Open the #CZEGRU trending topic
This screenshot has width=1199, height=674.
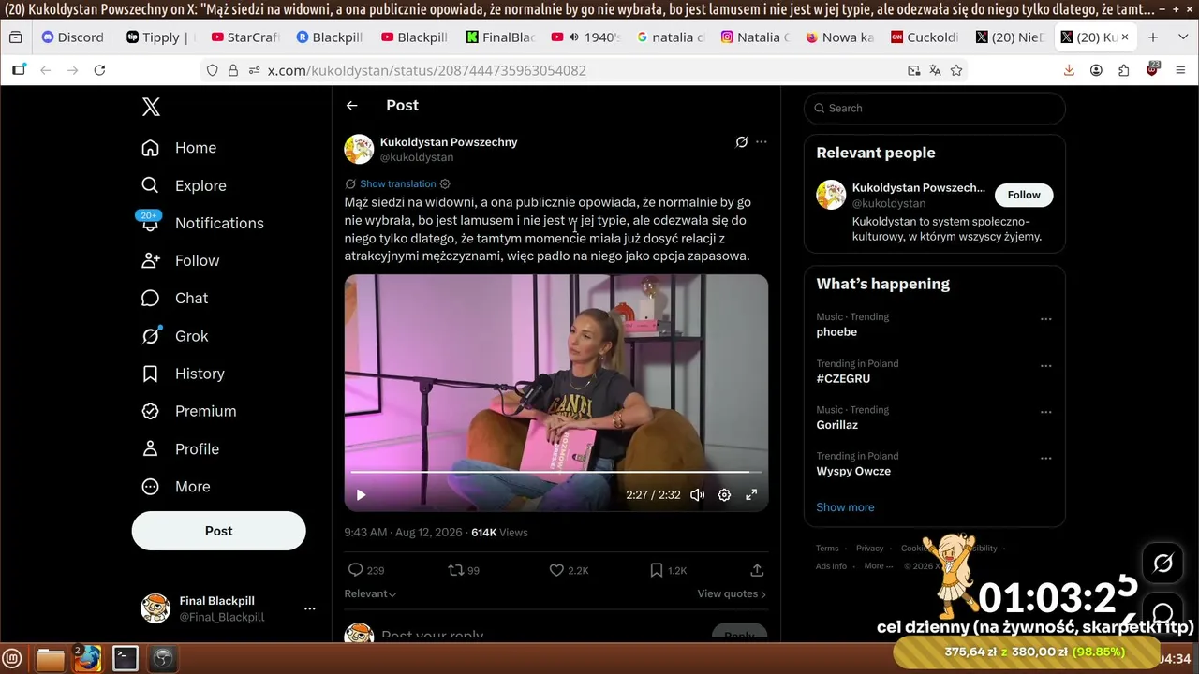843,378
